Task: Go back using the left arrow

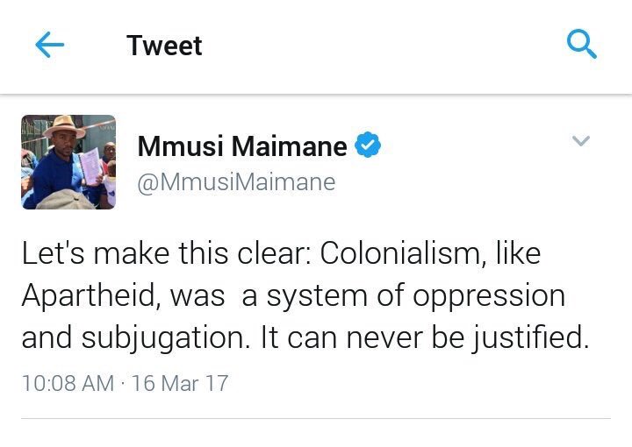Action: tap(49, 45)
